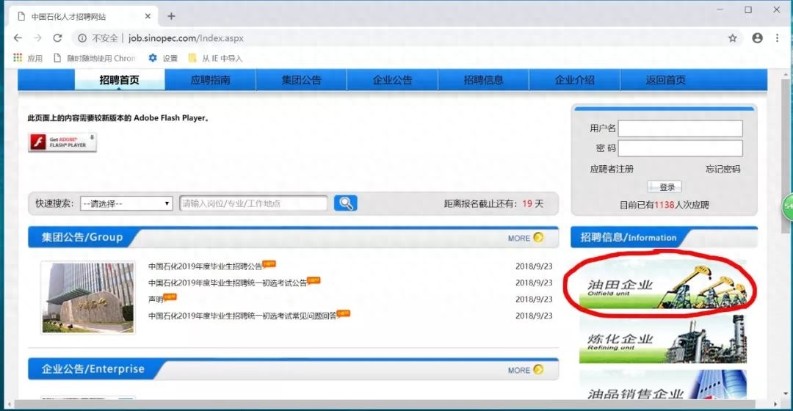Focus the 用户名 username field
Screen dimensions: 793x411
click(680, 128)
